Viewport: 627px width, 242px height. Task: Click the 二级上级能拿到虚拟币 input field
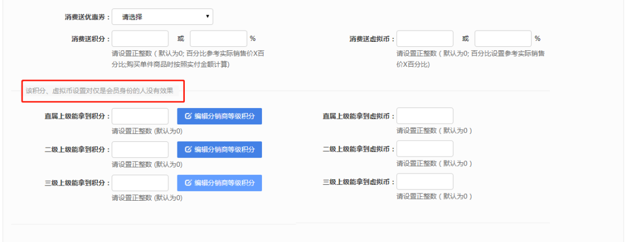pyautogui.click(x=425, y=149)
